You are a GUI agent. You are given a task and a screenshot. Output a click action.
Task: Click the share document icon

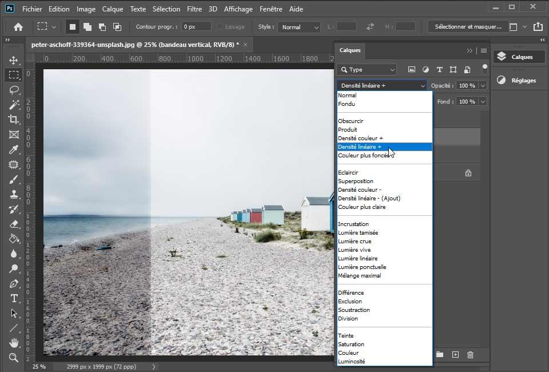pos(538,27)
